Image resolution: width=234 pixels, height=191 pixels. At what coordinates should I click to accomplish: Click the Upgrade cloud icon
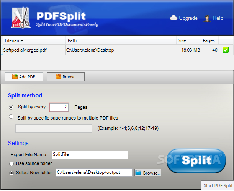coord(173,18)
